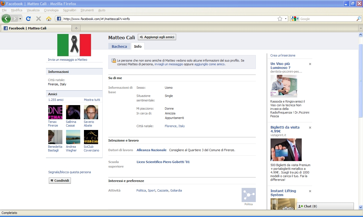Close the Biglietti da visita ad
The image size is (363, 217).
pyautogui.click(x=310, y=128)
